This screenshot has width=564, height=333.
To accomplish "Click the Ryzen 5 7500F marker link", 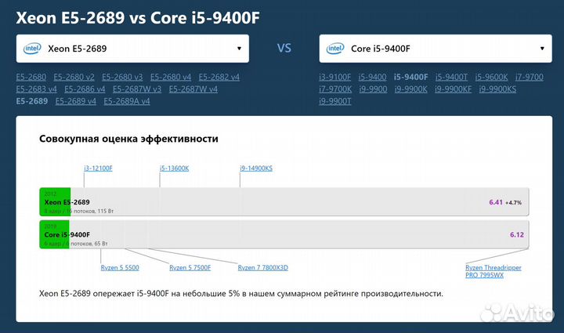I will 190,267.
